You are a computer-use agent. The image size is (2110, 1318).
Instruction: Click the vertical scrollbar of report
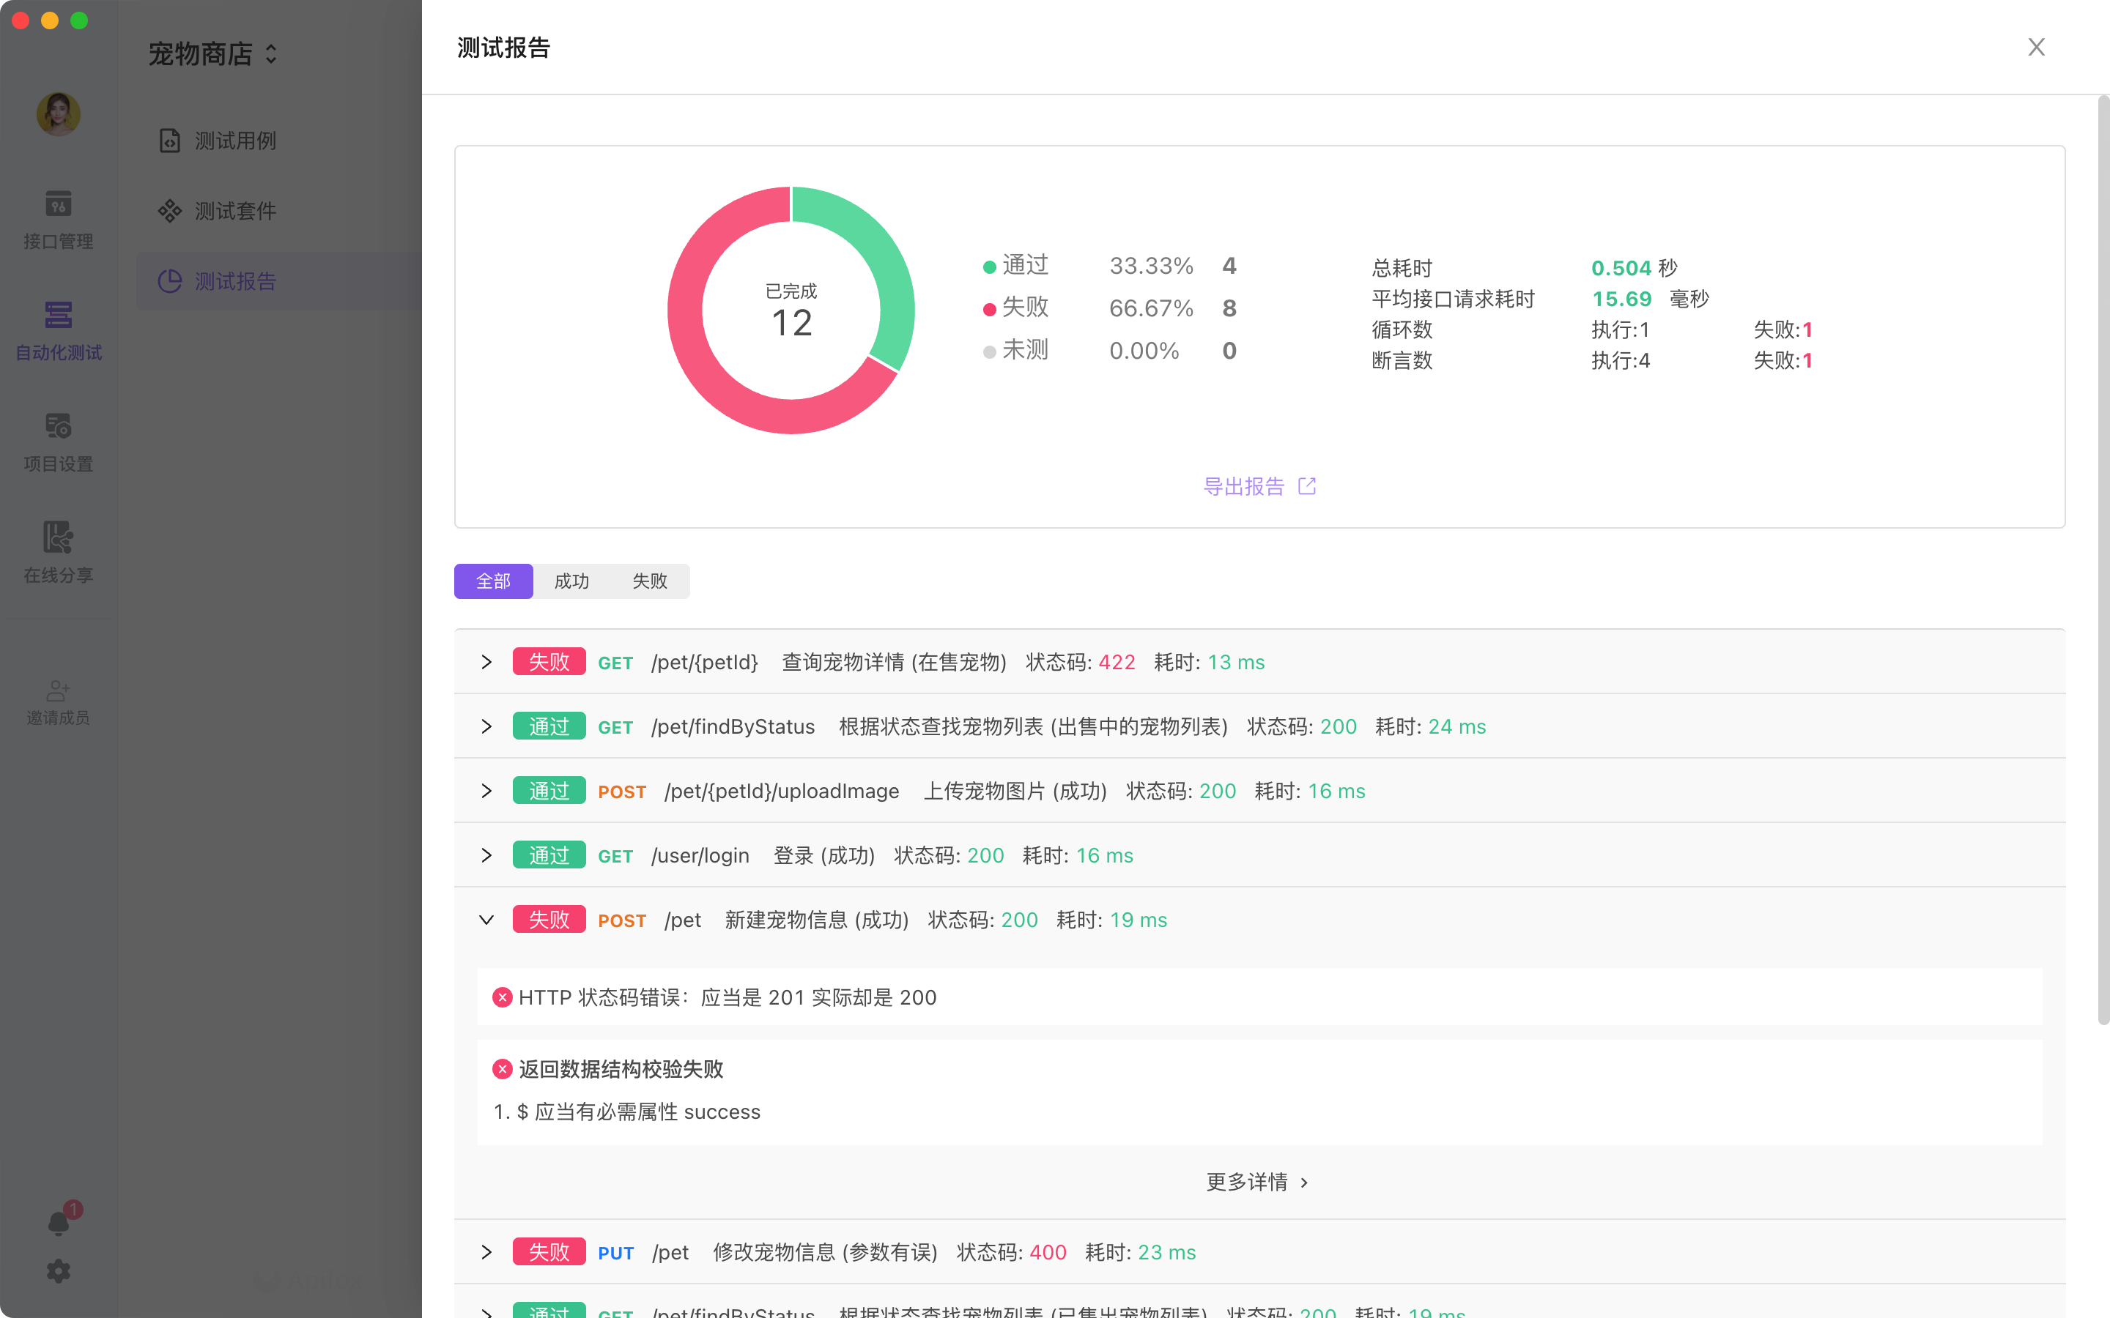click(x=2103, y=559)
